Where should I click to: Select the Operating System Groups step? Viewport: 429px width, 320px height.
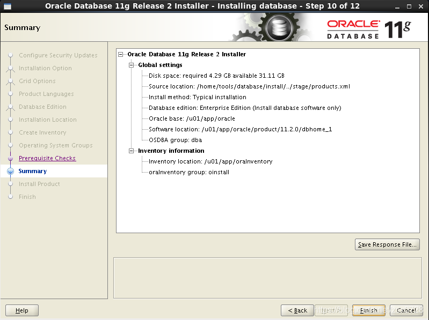click(x=55, y=145)
